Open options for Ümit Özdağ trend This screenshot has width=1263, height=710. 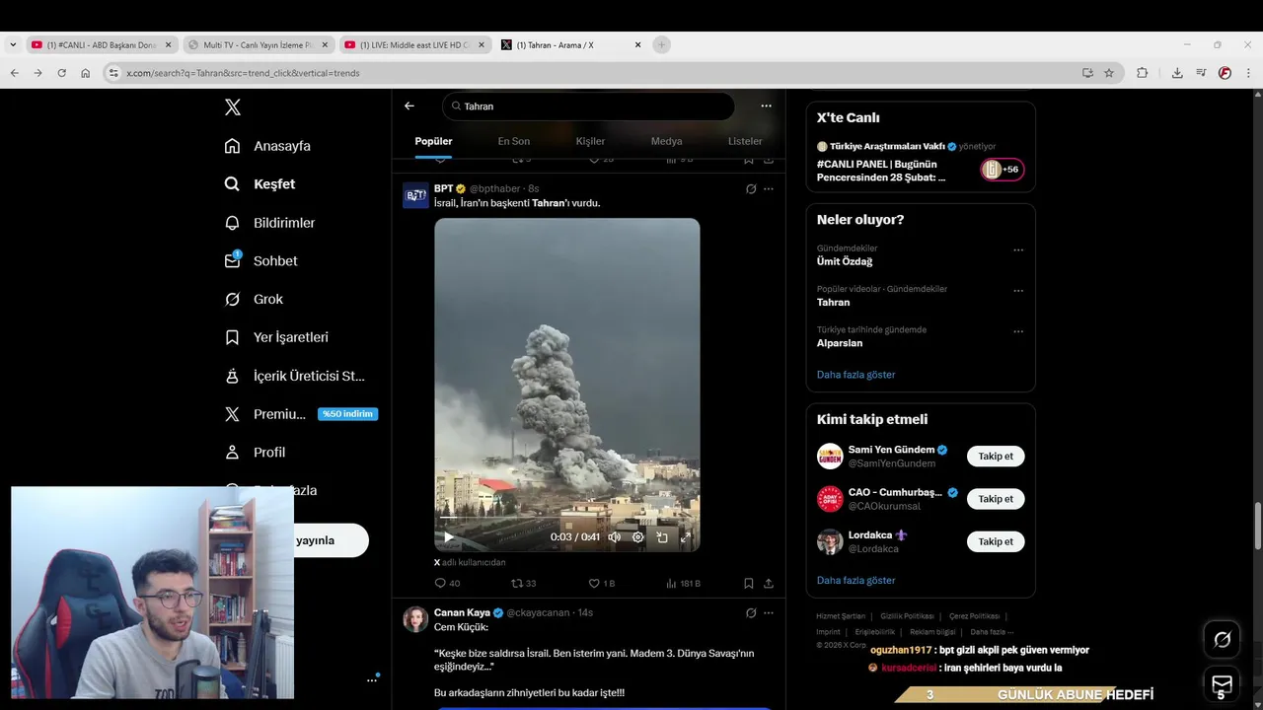(1018, 250)
